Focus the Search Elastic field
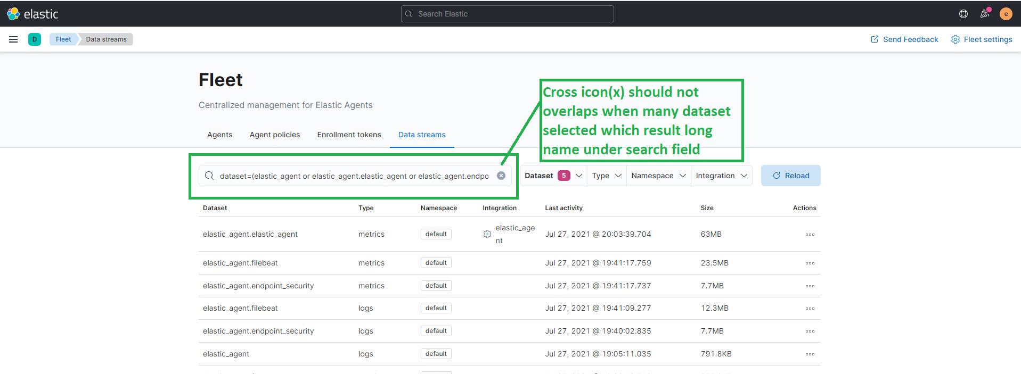 pos(507,14)
